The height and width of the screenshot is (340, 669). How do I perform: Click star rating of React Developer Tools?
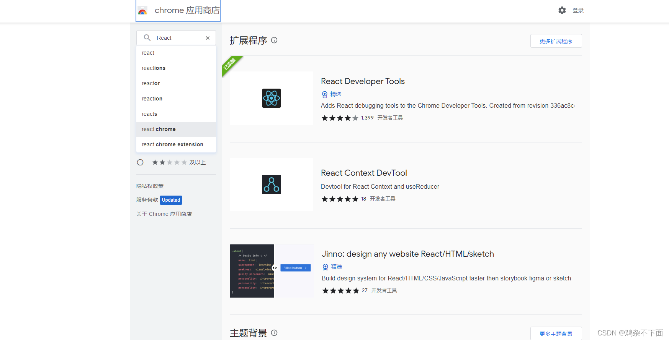pyautogui.click(x=340, y=118)
